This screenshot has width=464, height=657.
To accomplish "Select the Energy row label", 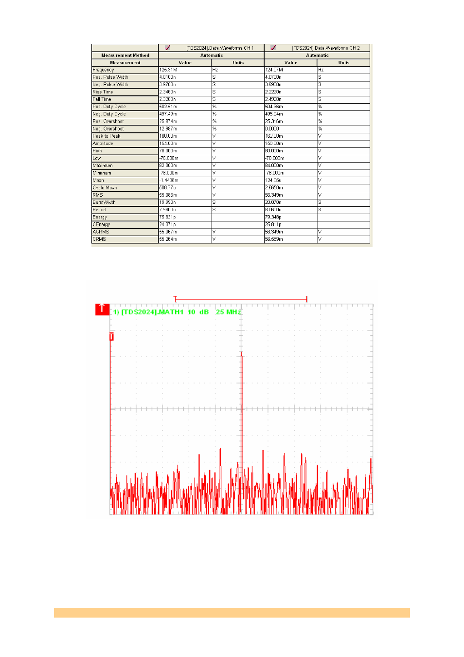I will (125, 217).
